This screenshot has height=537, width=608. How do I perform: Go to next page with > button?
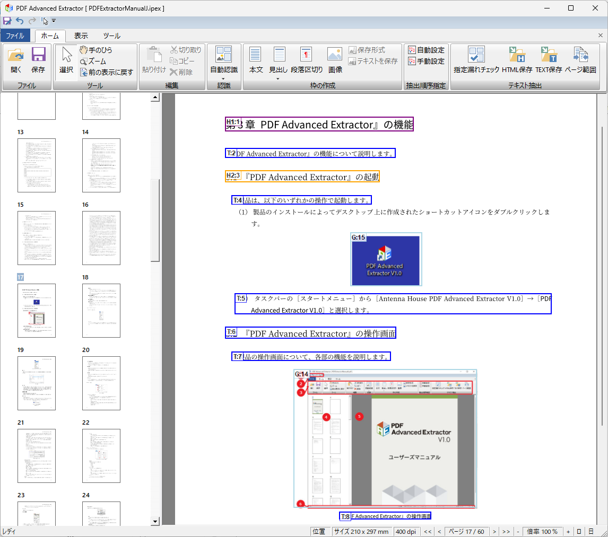[494, 532]
